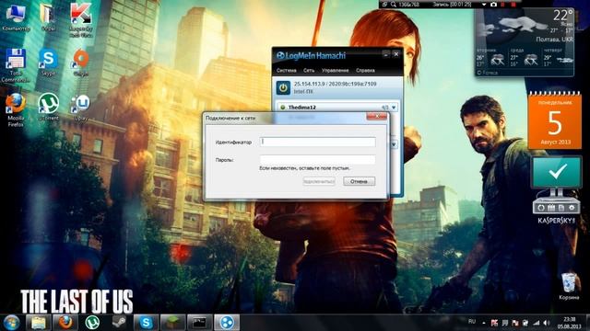
Task: Open the Система menu in Hamachi
Action: pos(287,71)
